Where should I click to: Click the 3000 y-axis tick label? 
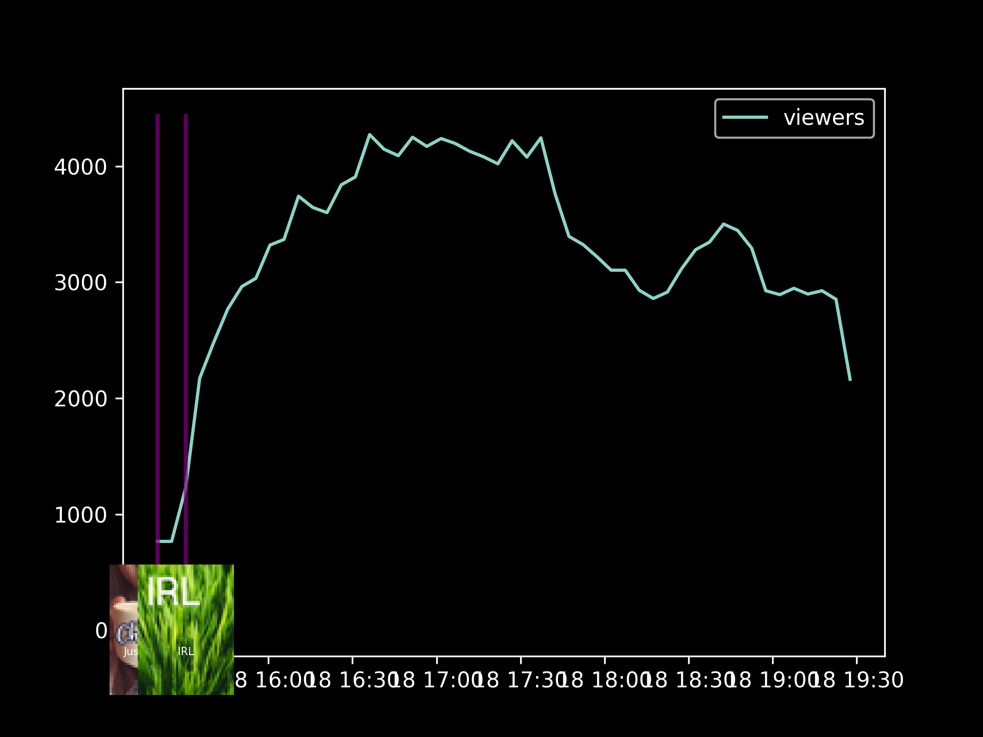(80, 283)
